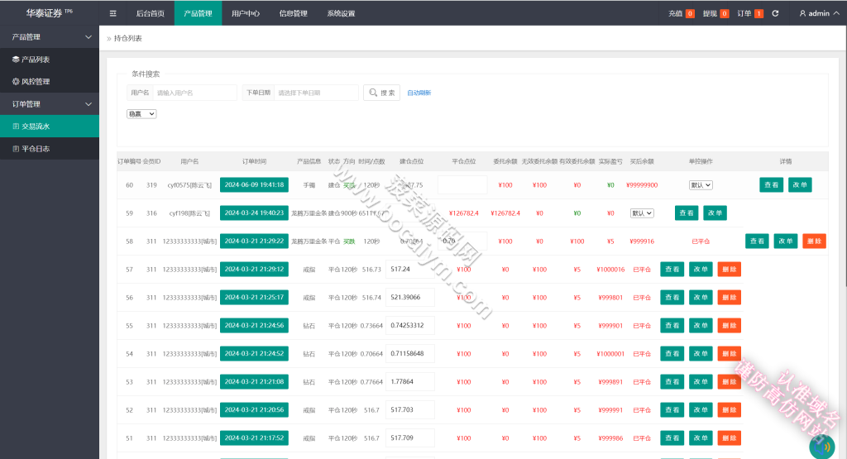Click 查看 for order 58
The image size is (847, 459).
point(758,241)
